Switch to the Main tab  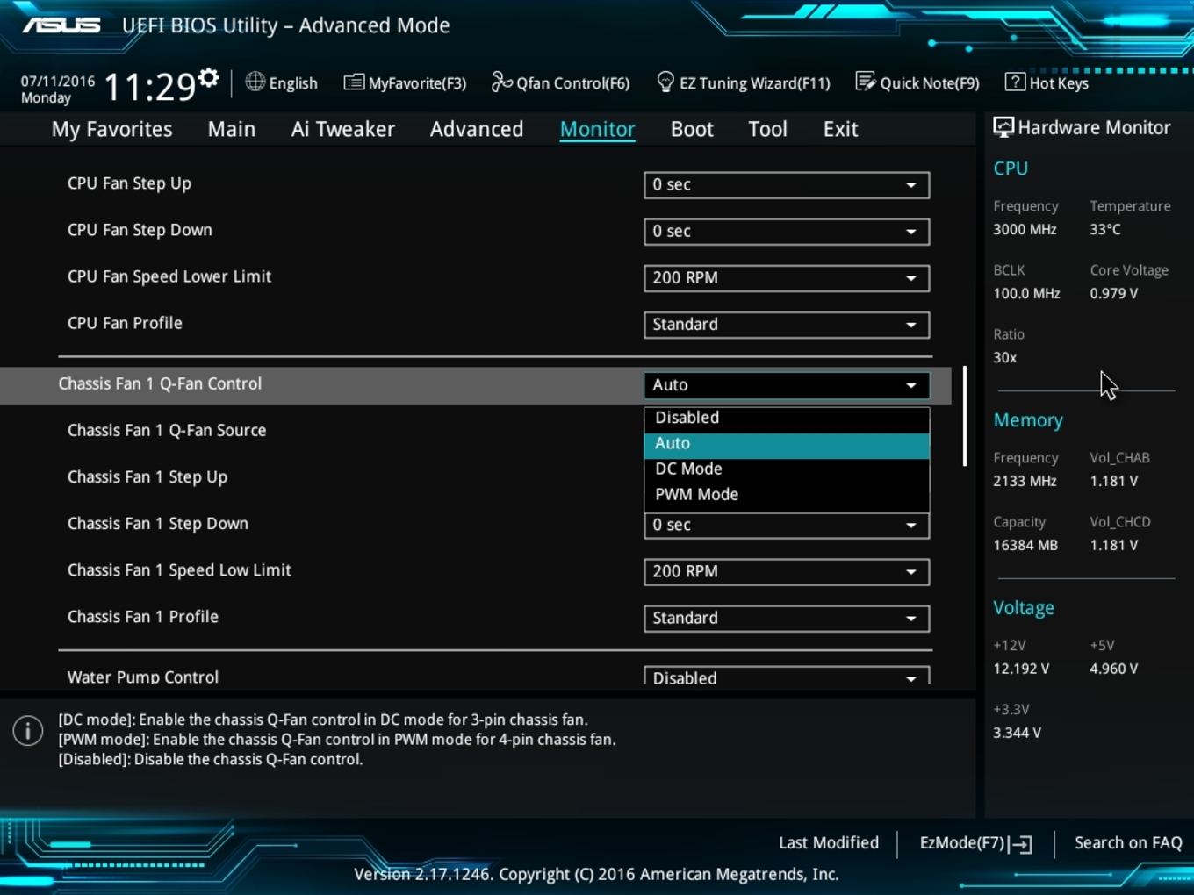[232, 129]
